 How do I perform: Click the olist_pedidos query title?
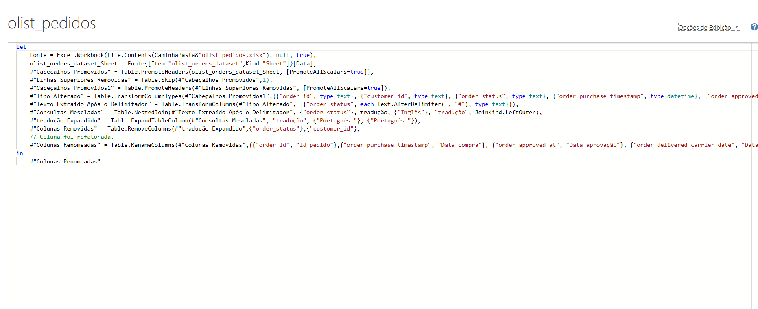(x=52, y=23)
